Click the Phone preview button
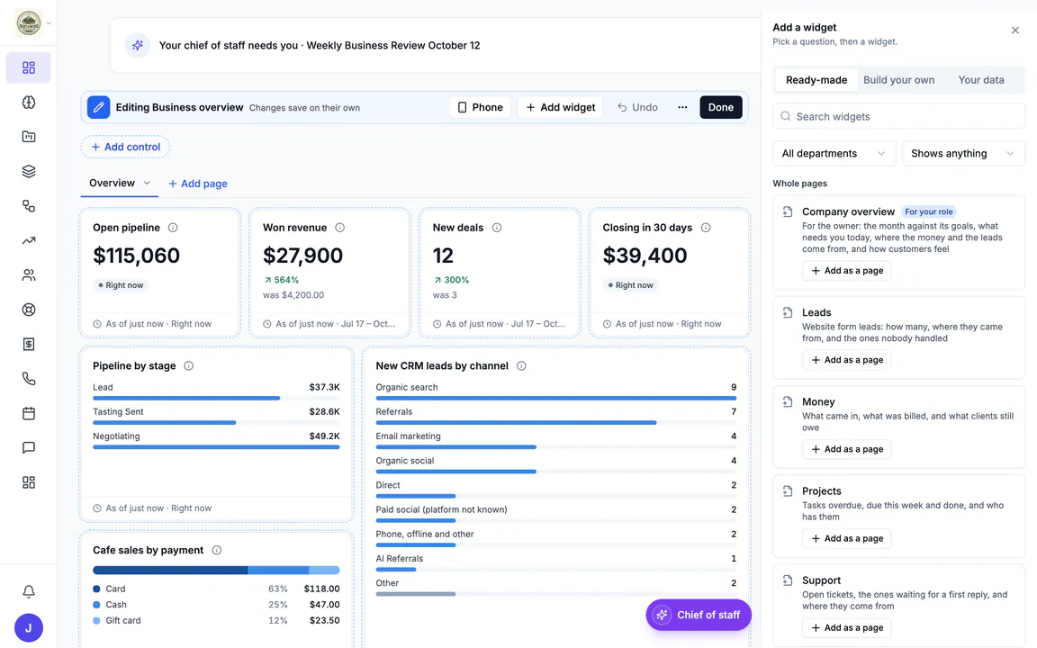 tap(480, 107)
